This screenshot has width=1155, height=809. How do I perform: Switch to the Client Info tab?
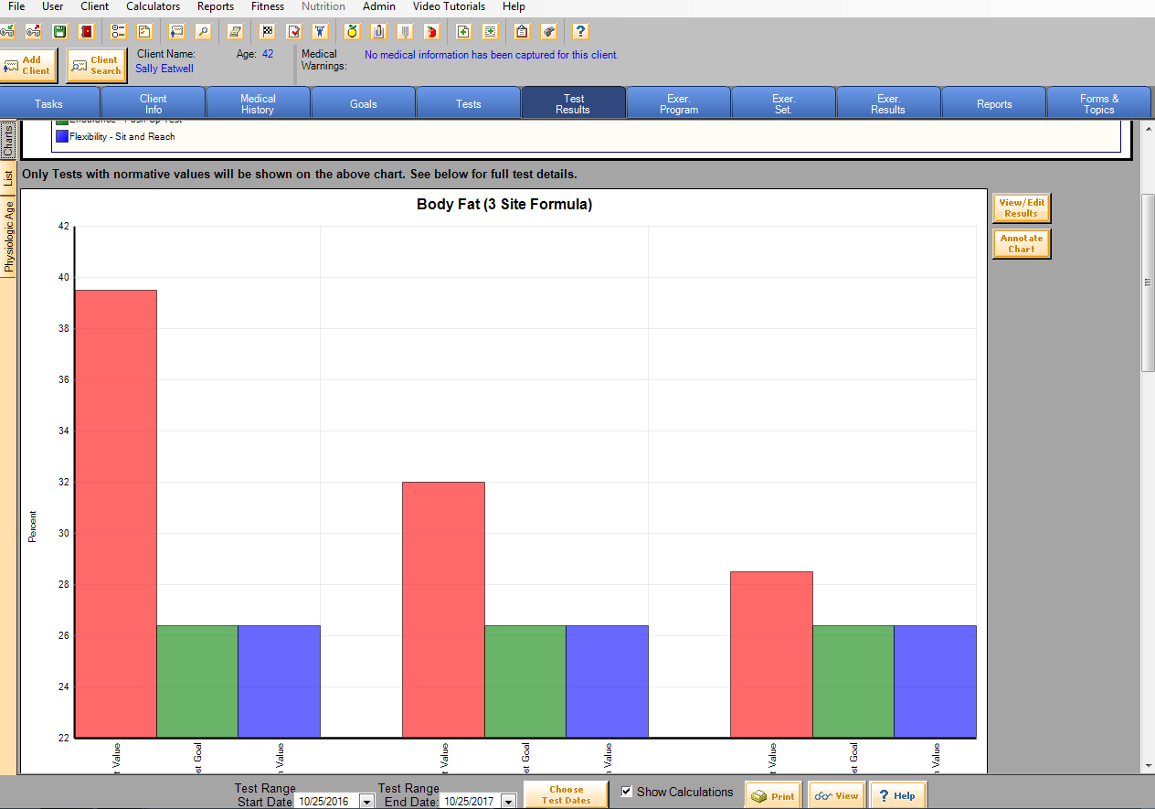[x=154, y=103]
